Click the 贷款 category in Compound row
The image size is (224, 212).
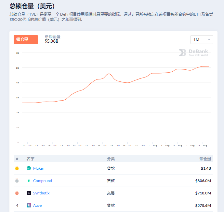111,181
